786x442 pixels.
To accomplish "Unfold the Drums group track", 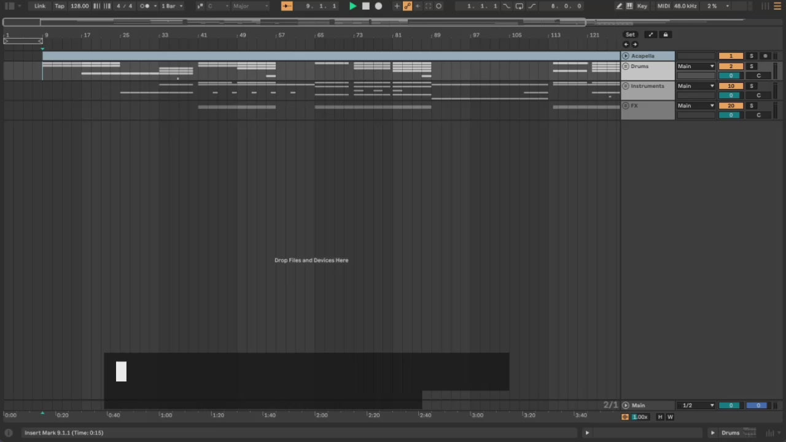I will click(626, 66).
